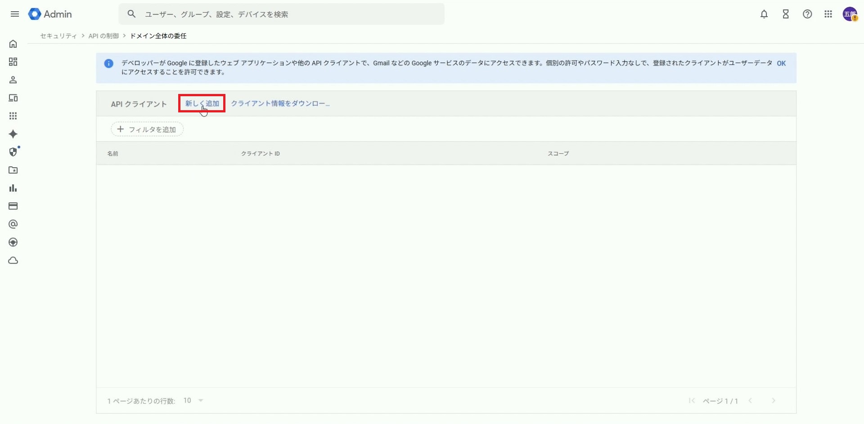This screenshot has width=864, height=424.
Task: Expand rows per page dropdown
Action: pos(194,400)
